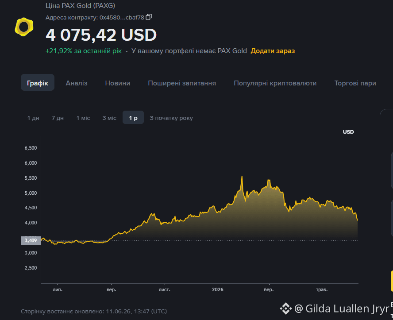Click the 2026 axis label
The height and width of the screenshot is (320, 393).
tap(218, 289)
